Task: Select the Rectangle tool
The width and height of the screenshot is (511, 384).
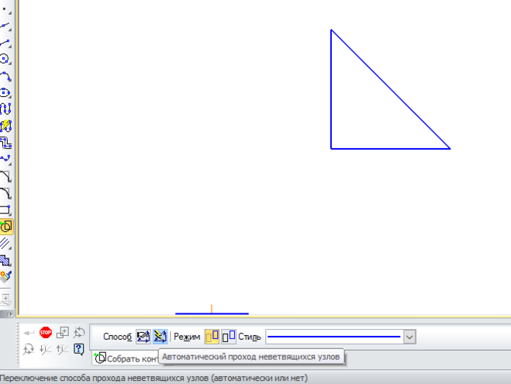Action: point(5,209)
